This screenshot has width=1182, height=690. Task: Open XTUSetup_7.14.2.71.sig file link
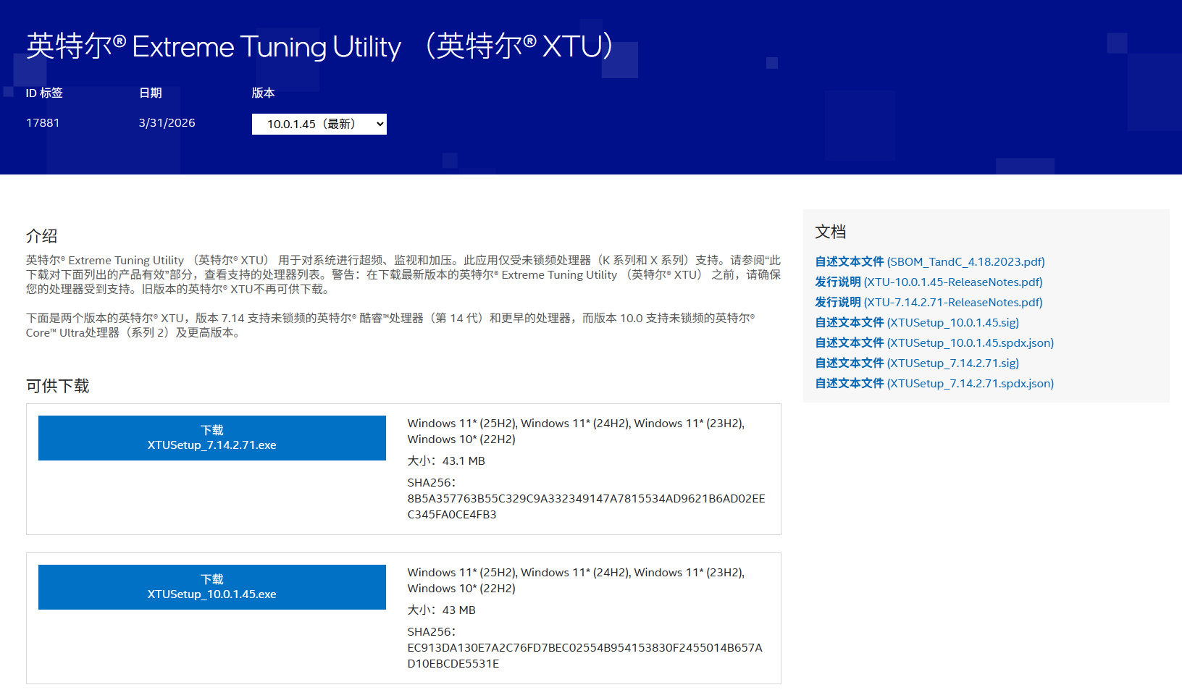pos(917,363)
